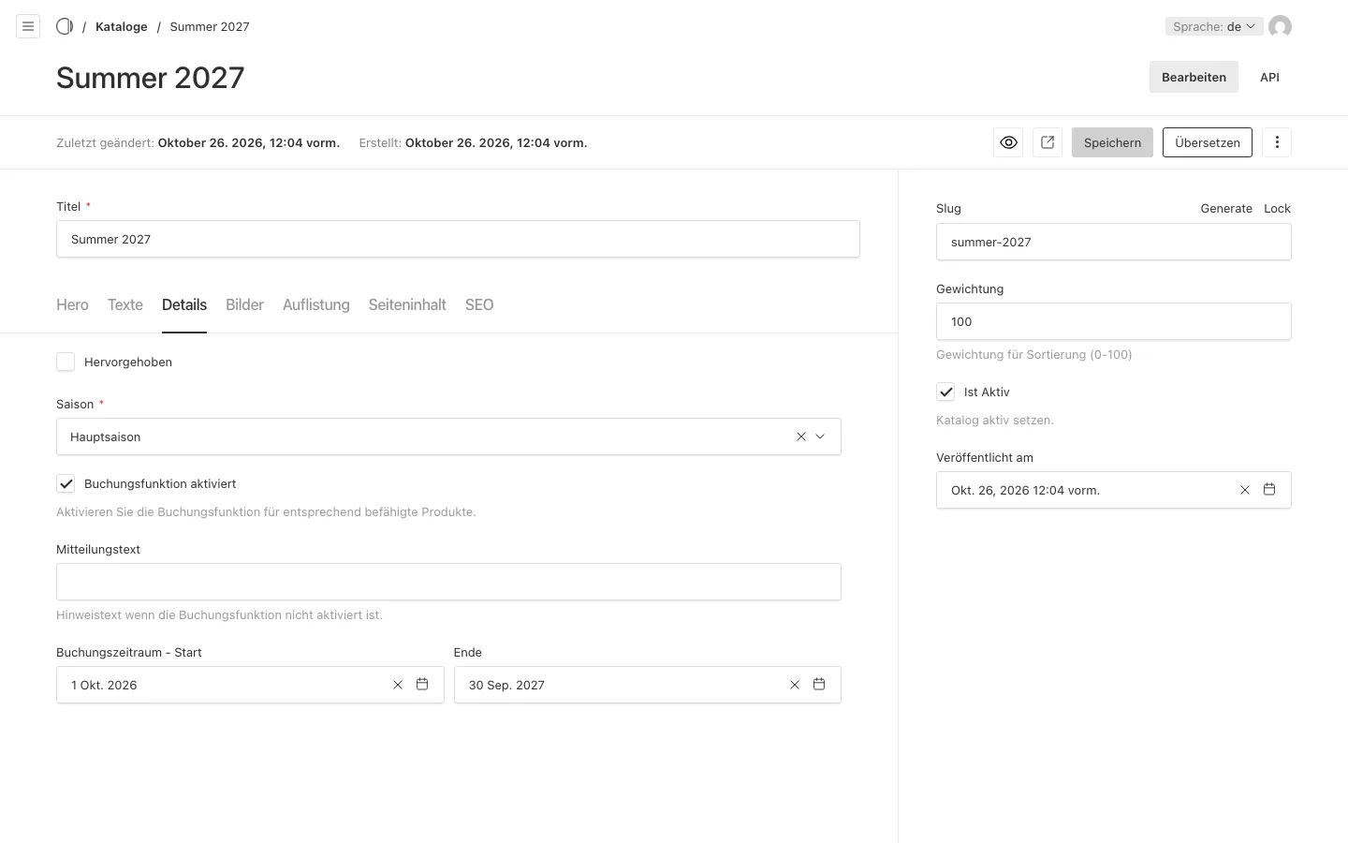
Task: Expand the Saison dropdown chevron
Action: tap(820, 436)
